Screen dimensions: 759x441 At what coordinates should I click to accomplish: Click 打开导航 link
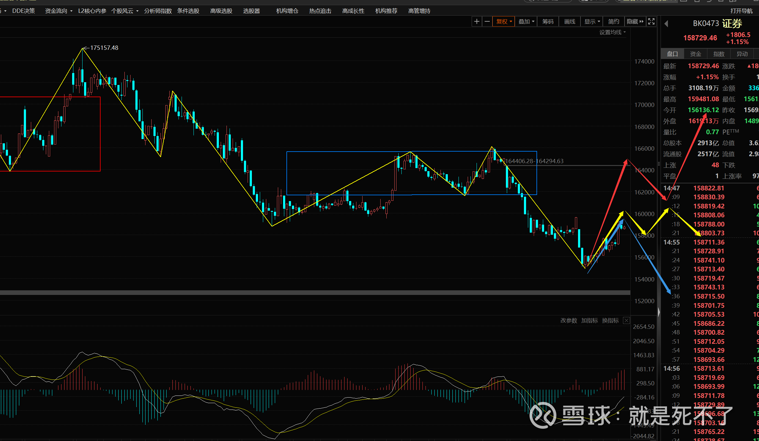pyautogui.click(x=741, y=11)
